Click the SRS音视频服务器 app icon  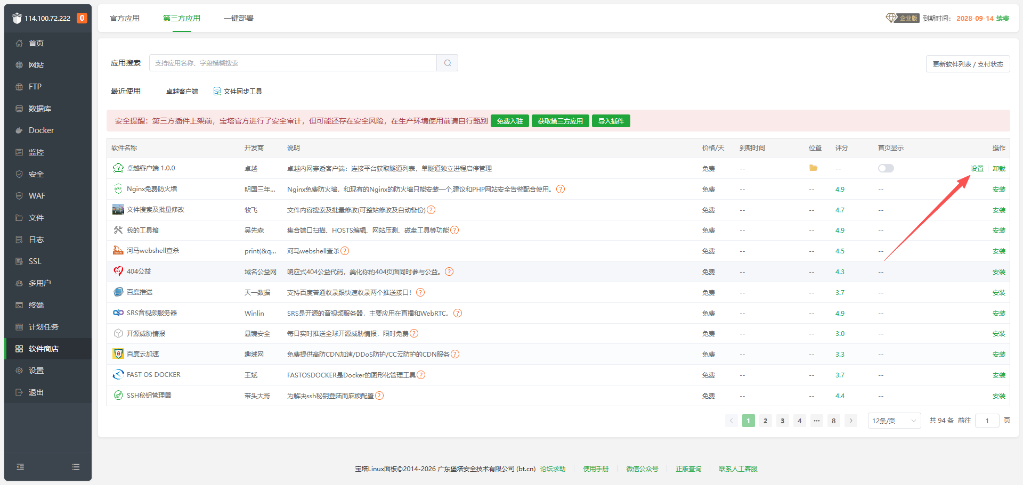[x=118, y=313]
